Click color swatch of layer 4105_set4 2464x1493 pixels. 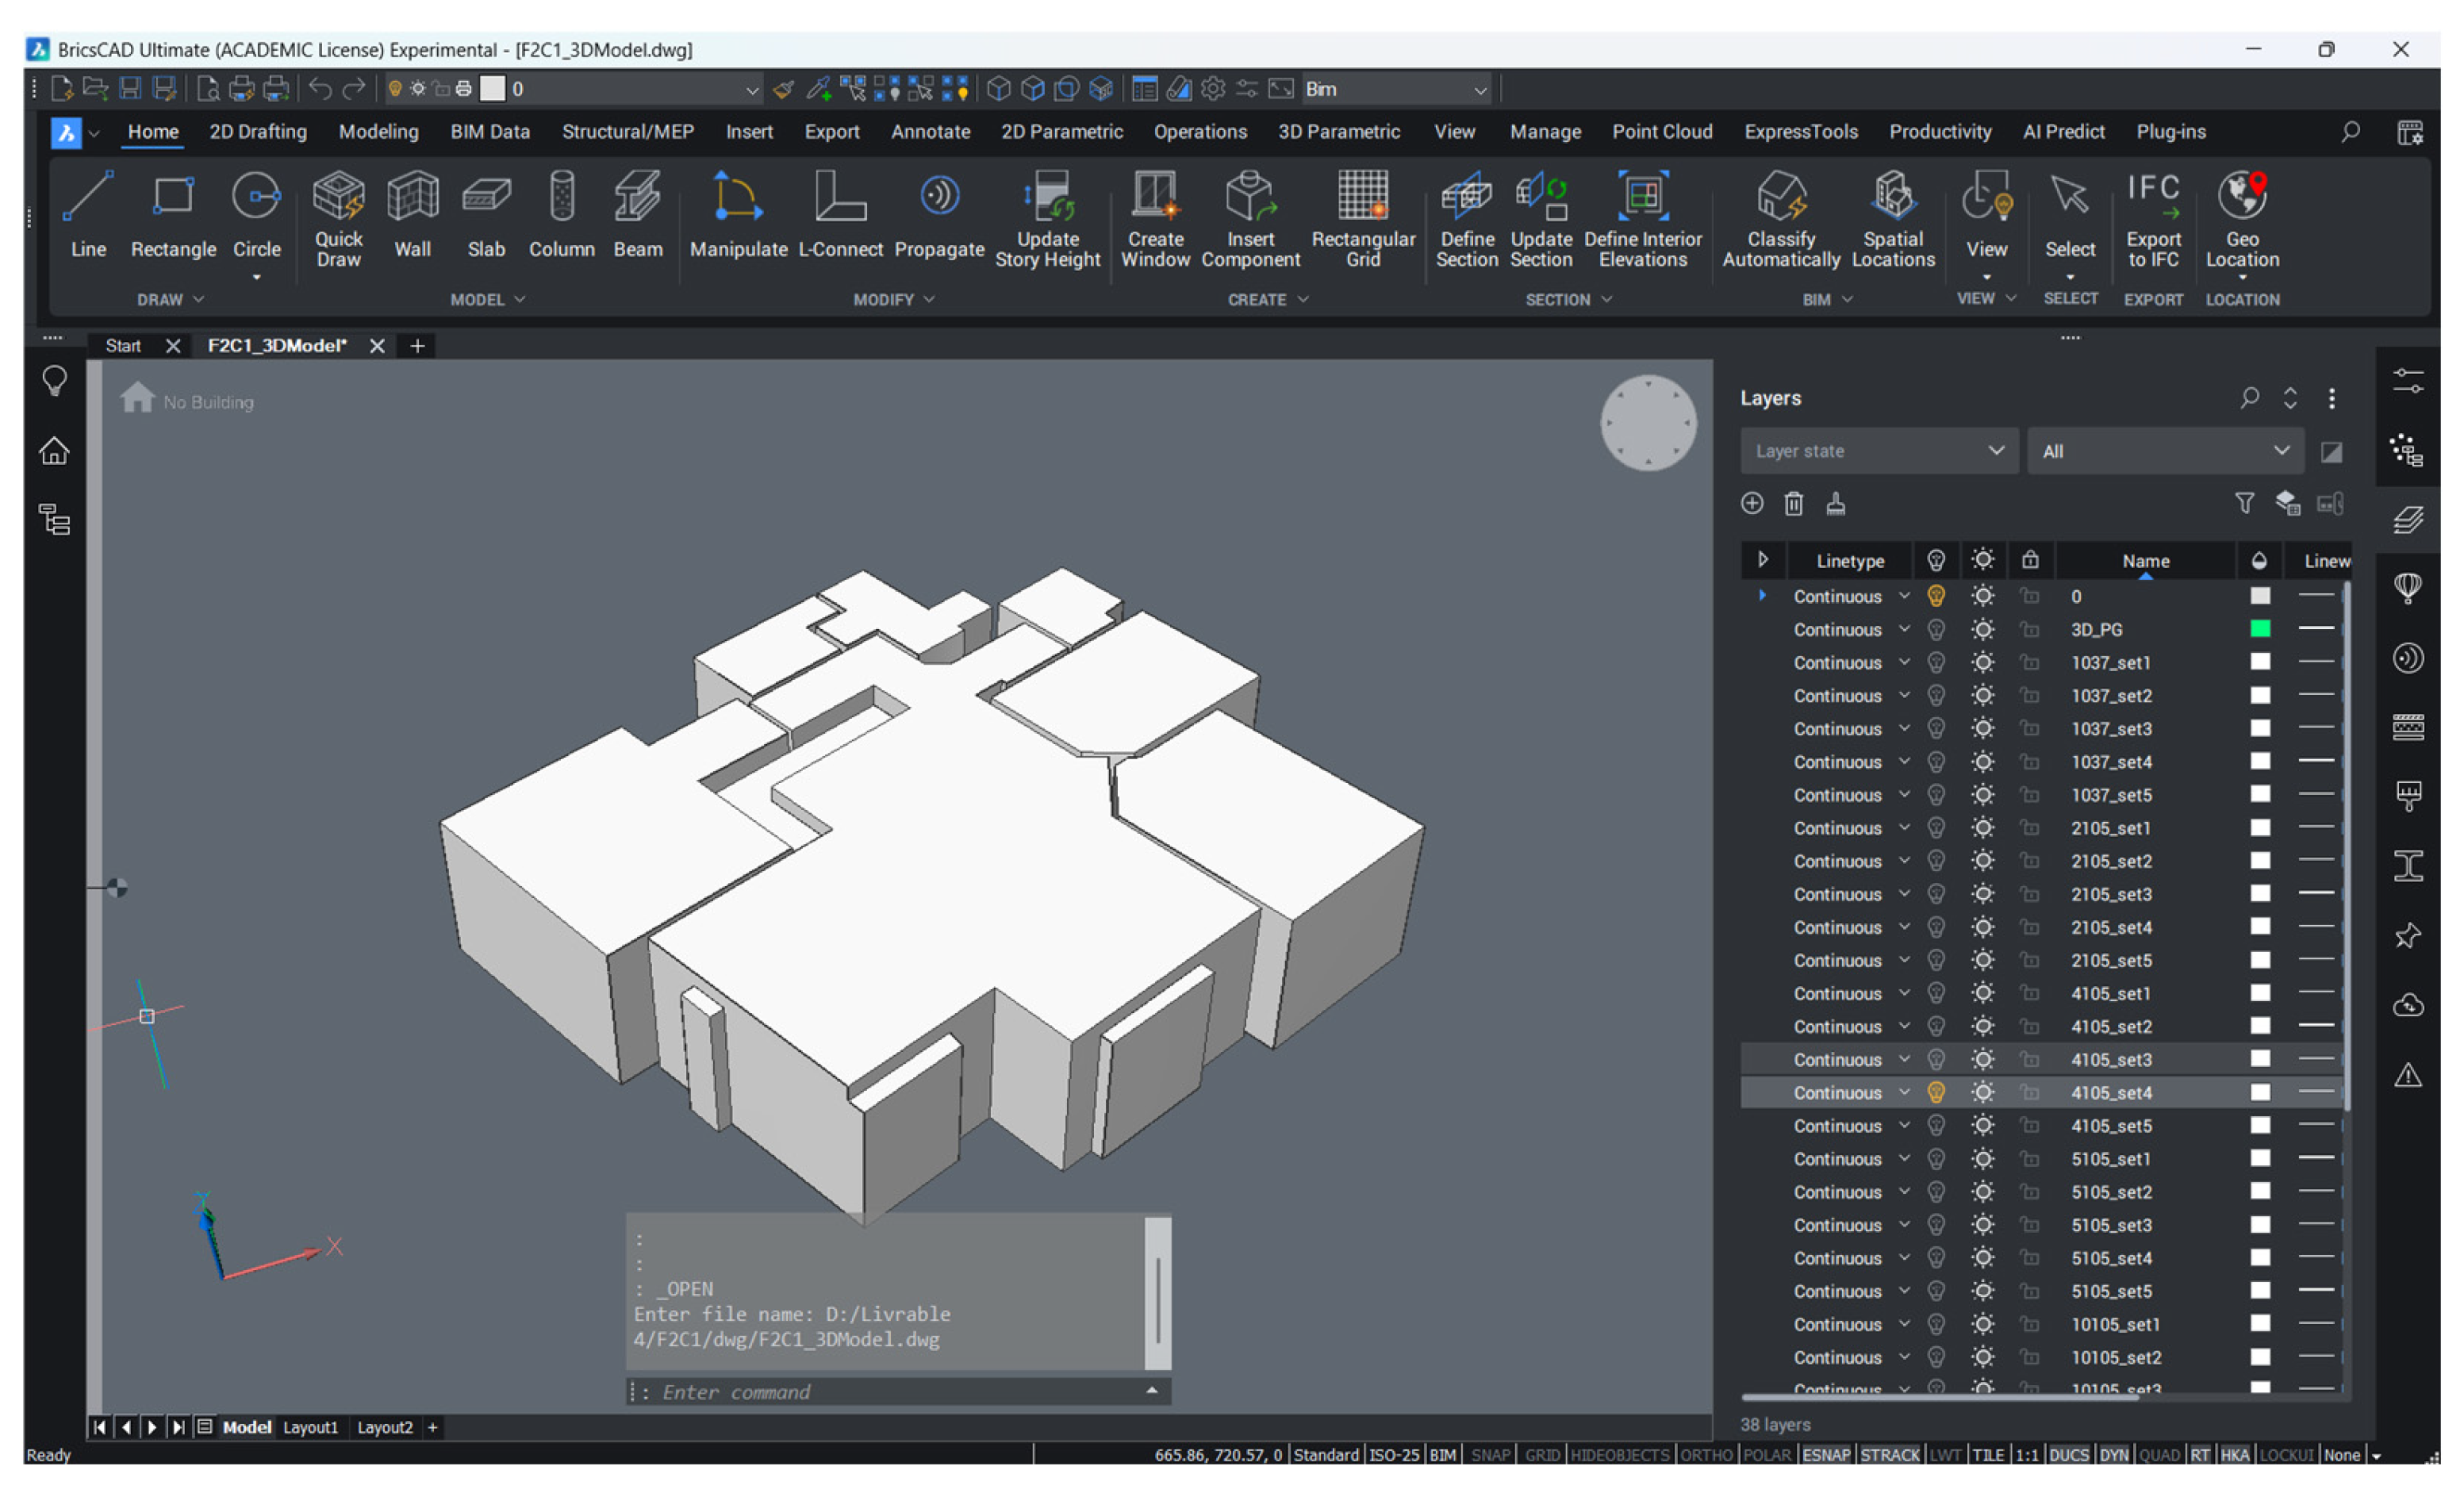pos(2259,1092)
